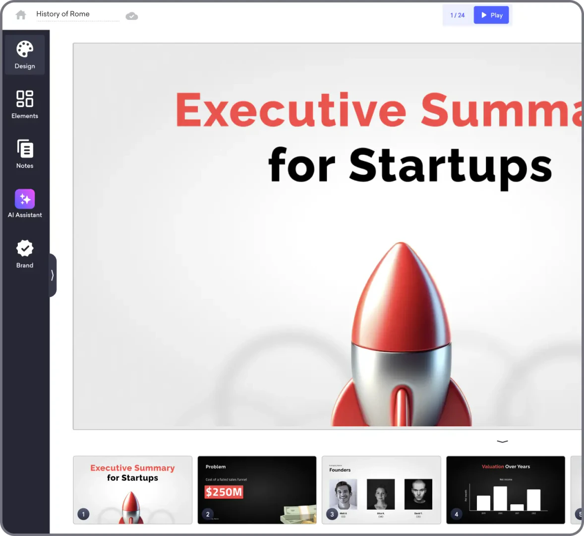Select slide 3 Founders thumbnail
The image size is (584, 536).
point(381,490)
